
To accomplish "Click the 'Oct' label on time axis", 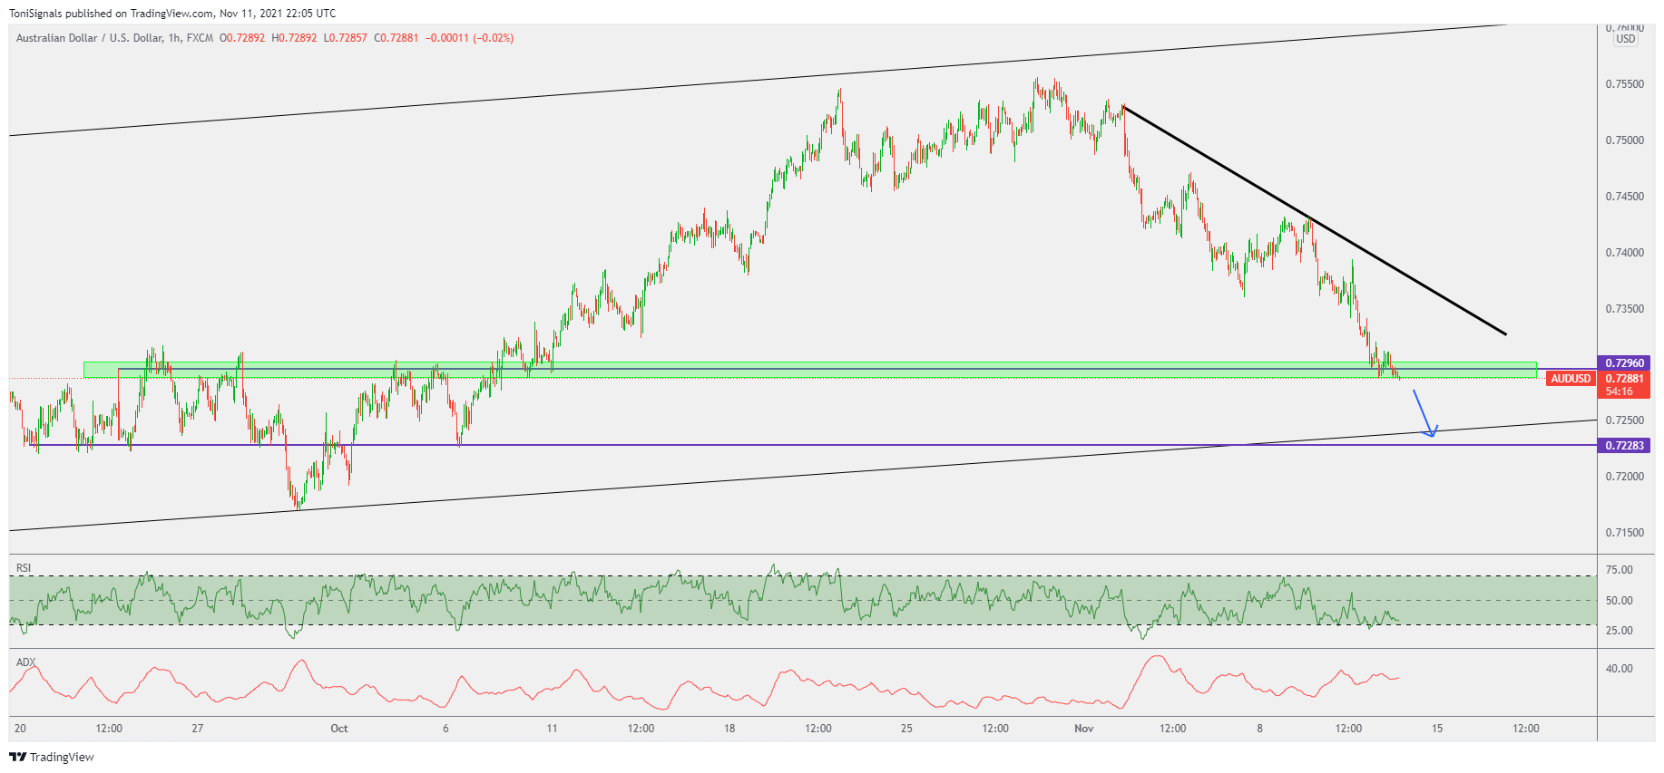I will click(x=339, y=729).
